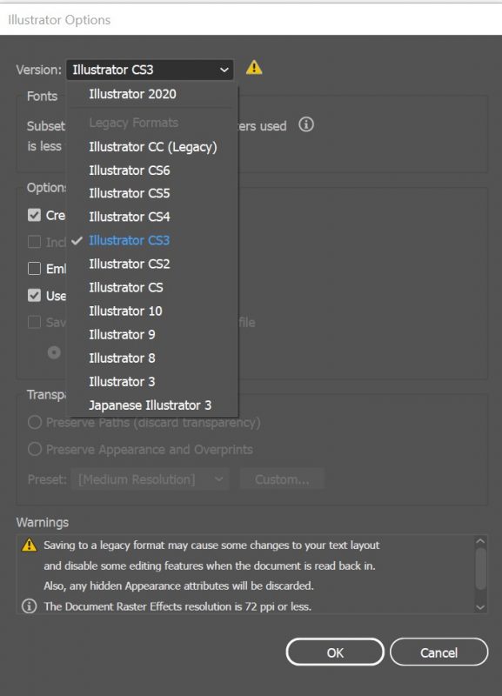Click the Cancel button
This screenshot has width=502, height=696.
(x=439, y=652)
